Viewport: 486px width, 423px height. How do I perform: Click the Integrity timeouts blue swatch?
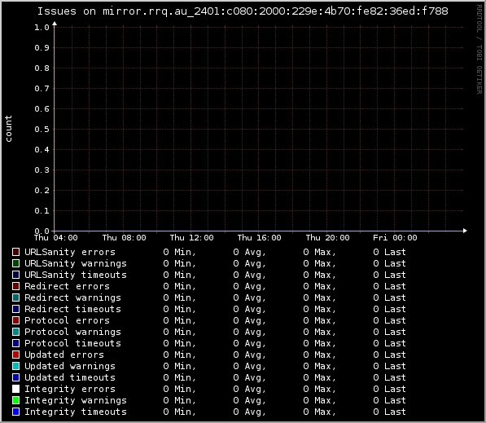pyautogui.click(x=15, y=412)
